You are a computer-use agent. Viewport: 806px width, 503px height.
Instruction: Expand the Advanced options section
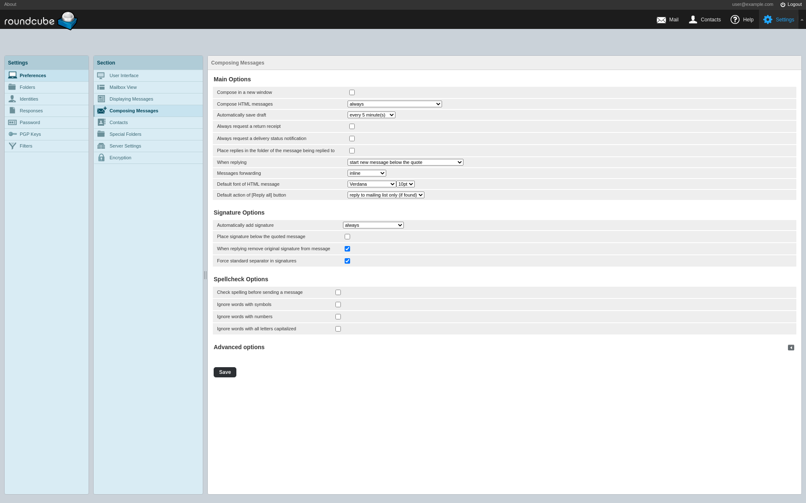pyautogui.click(x=791, y=347)
